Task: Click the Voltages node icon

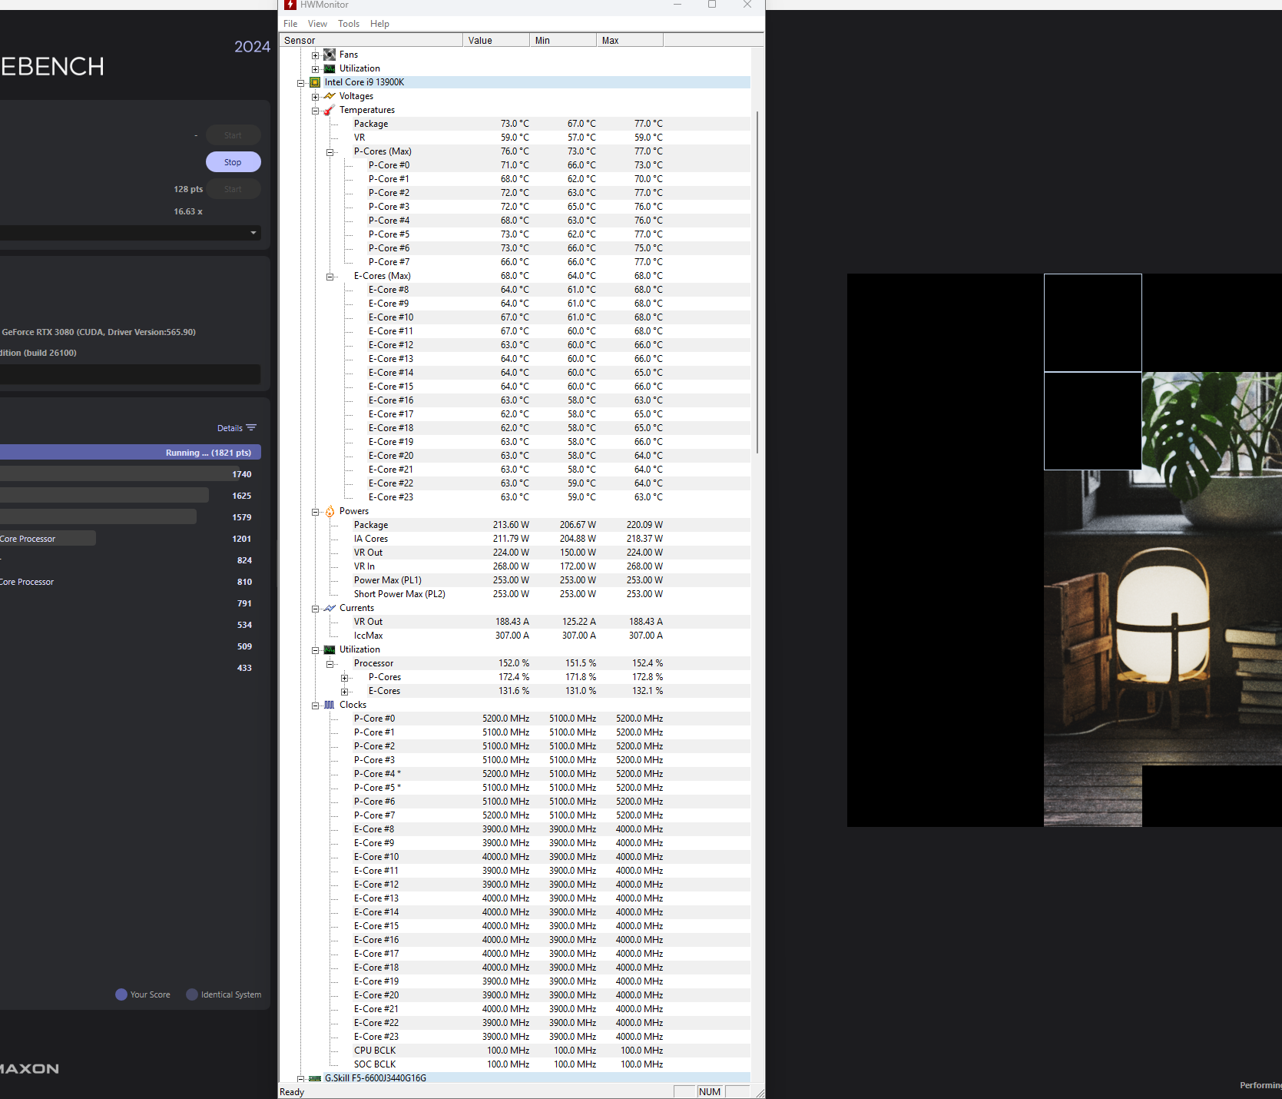Action: (x=330, y=96)
